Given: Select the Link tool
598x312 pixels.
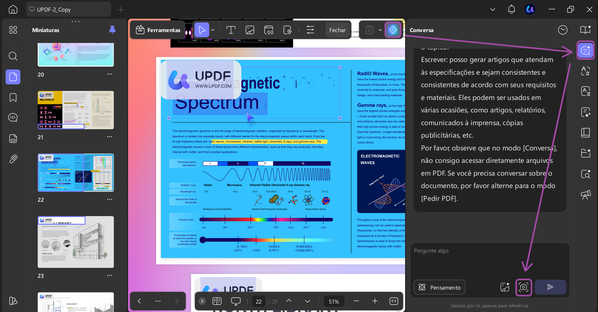Looking at the screenshot, I should pos(269,30).
